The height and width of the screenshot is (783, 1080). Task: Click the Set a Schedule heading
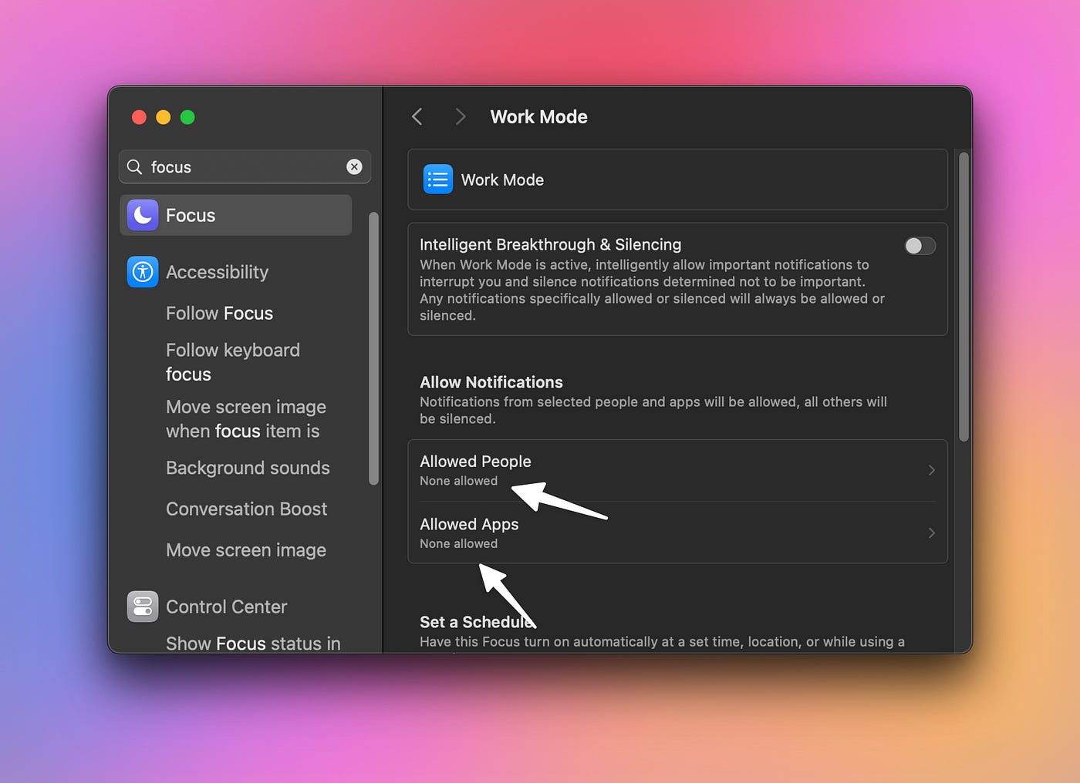click(x=477, y=622)
